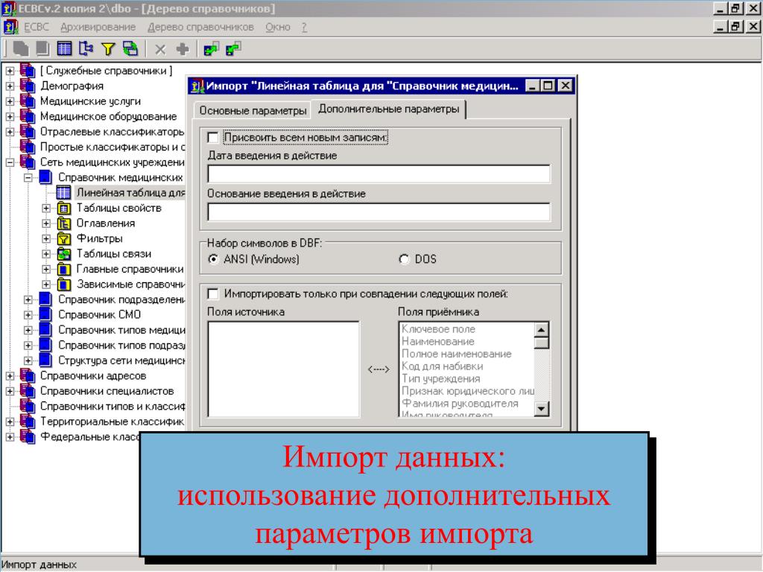
Task: Expand Справочник СМО node
Action: [x=28, y=315]
